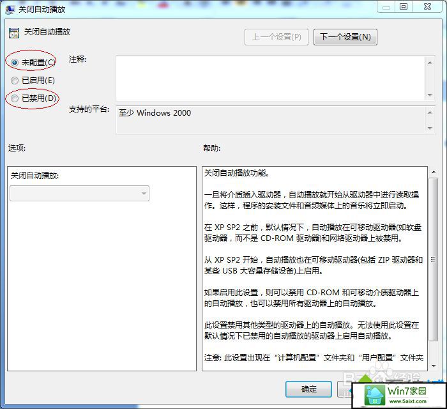Viewport: 447px width, 409px height.
Task: Click the supported platform scroll up arrow
Action: [x=430, y=112]
